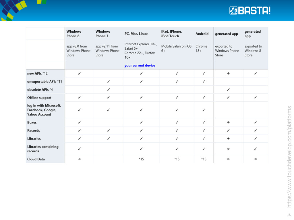Click 'app v3.0 from Windows Phone Store' text

tap(78, 51)
